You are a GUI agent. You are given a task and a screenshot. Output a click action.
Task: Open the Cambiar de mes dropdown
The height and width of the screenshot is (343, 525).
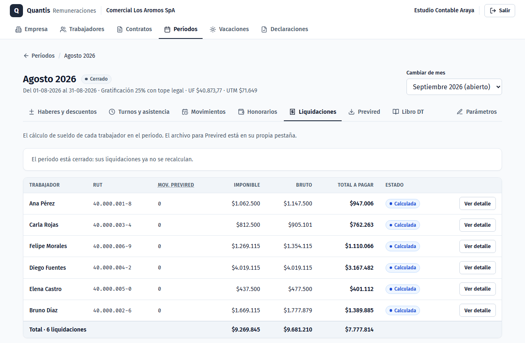454,87
